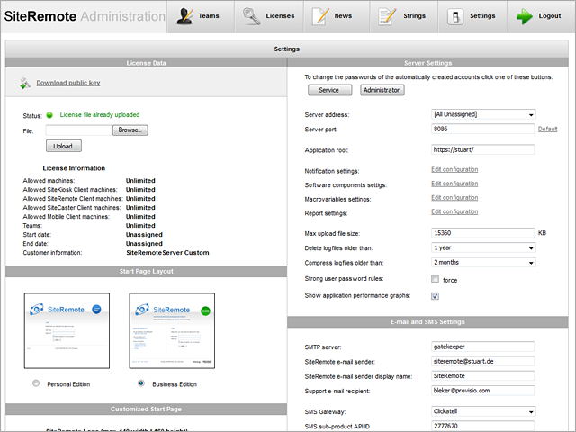Toggle Show application performance graphs checkbox
The image size is (576, 432).
coord(436,295)
